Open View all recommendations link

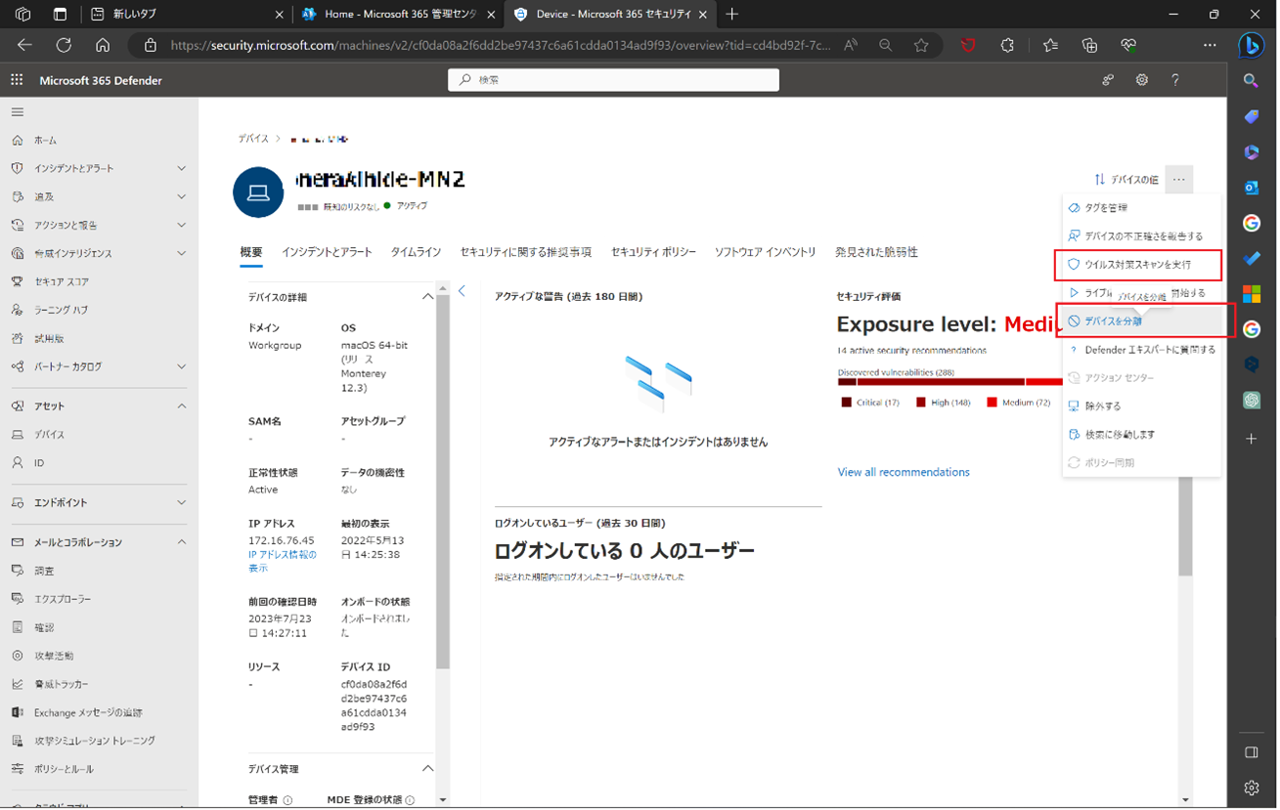click(904, 472)
